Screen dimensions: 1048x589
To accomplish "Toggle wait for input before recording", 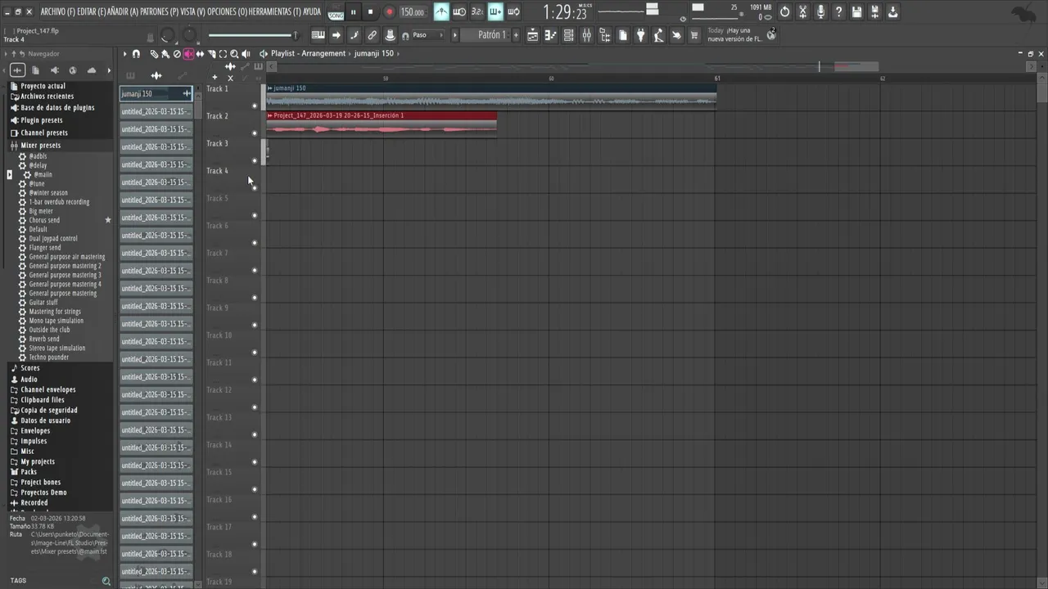I will (459, 12).
